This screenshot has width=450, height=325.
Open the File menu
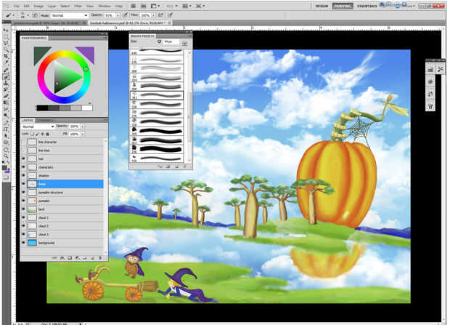tap(17, 6)
